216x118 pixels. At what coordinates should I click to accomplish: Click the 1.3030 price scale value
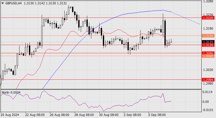coord(208,70)
